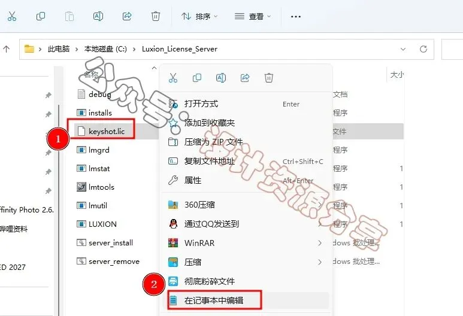Image resolution: width=463 pixels, height=316 pixels.
Task: Click the Rename icon in the context menu
Action: click(x=221, y=78)
